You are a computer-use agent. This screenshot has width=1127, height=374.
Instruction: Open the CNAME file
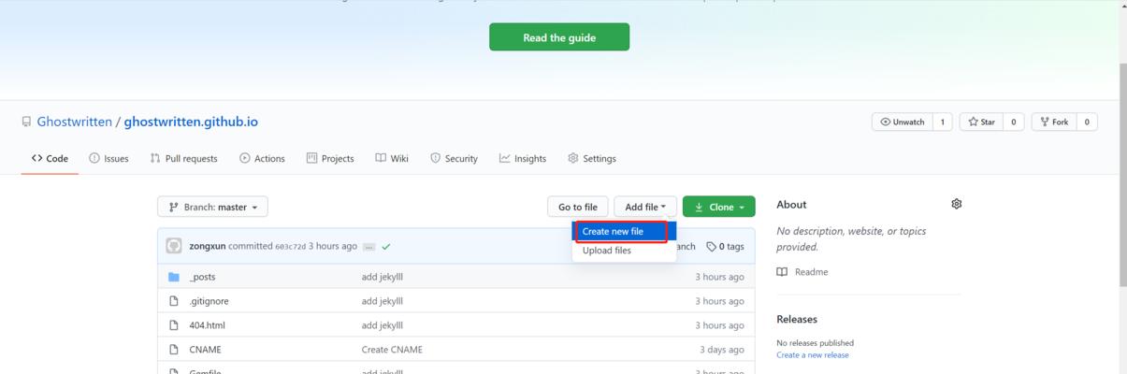(205, 350)
